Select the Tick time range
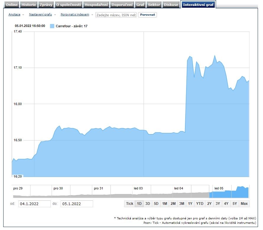The image size is (263, 230). click(x=129, y=204)
